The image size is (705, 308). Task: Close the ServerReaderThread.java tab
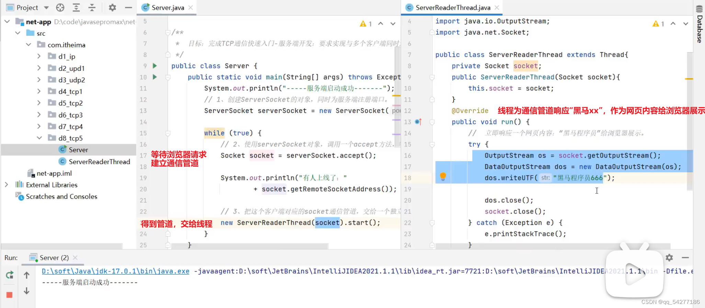[x=497, y=8]
